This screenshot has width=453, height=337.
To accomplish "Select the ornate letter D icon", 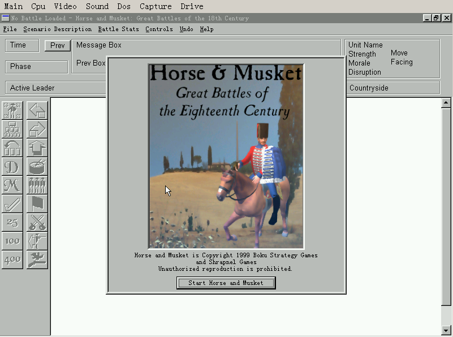I will [x=12, y=167].
